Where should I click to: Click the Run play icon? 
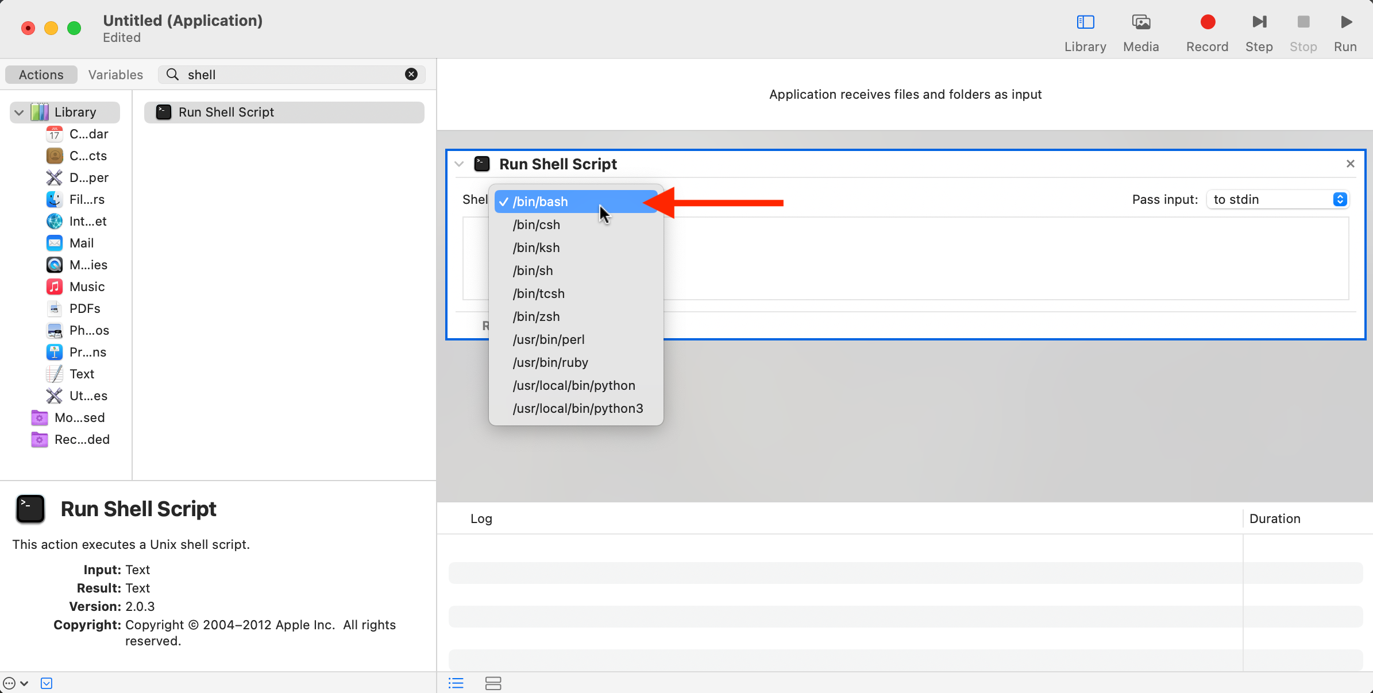coord(1345,22)
